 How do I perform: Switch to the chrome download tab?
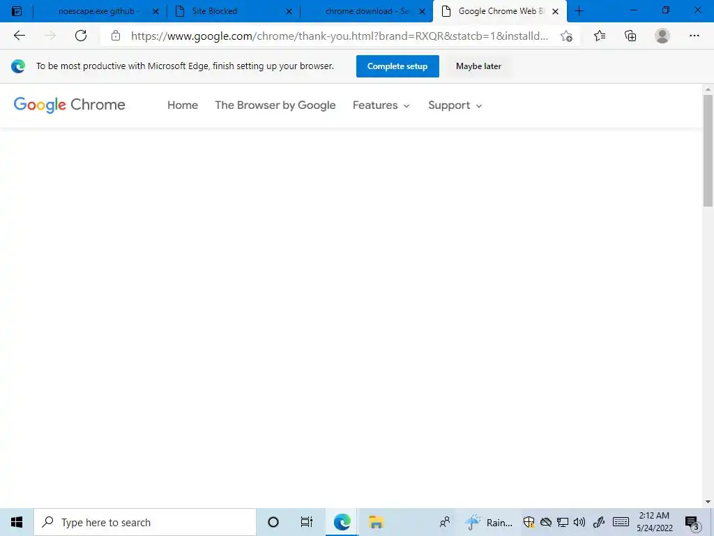click(x=367, y=11)
